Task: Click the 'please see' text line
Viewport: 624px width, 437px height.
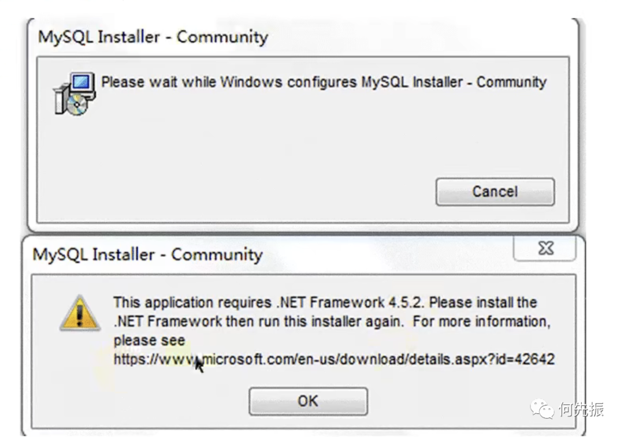Action: [149, 341]
